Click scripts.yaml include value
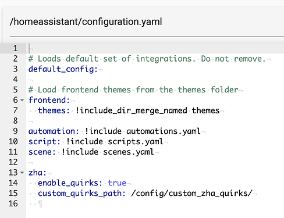Image resolution: width=284 pixels, height=218 pixels. pyautogui.click(x=136, y=142)
